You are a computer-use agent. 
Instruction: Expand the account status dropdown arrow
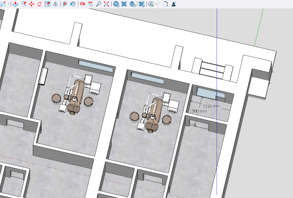(157, 4)
